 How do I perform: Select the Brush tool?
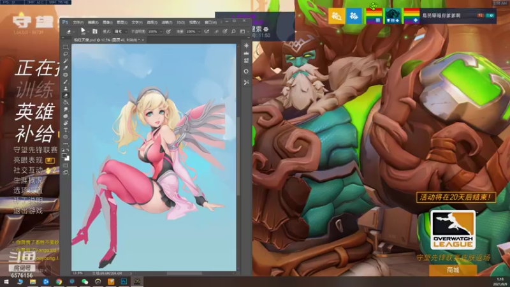(x=66, y=82)
